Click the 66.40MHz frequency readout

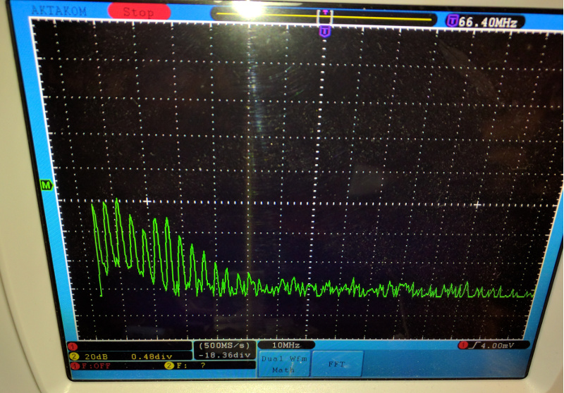488,23
